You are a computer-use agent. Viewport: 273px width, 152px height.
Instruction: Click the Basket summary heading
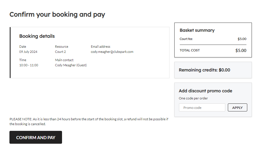[x=197, y=30]
